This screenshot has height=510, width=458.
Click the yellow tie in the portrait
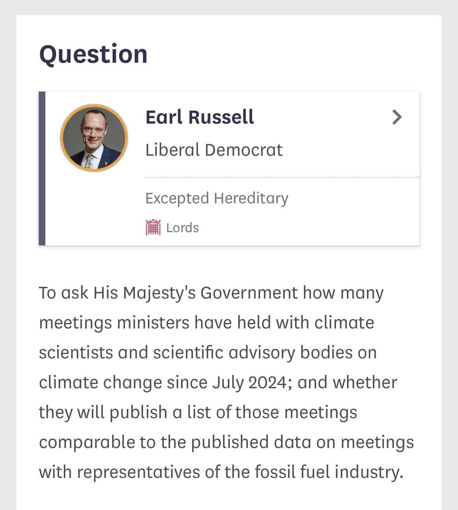click(90, 162)
